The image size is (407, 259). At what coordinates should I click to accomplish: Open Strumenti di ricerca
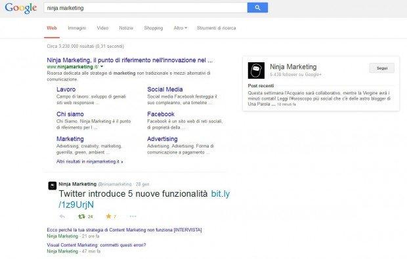click(216, 28)
